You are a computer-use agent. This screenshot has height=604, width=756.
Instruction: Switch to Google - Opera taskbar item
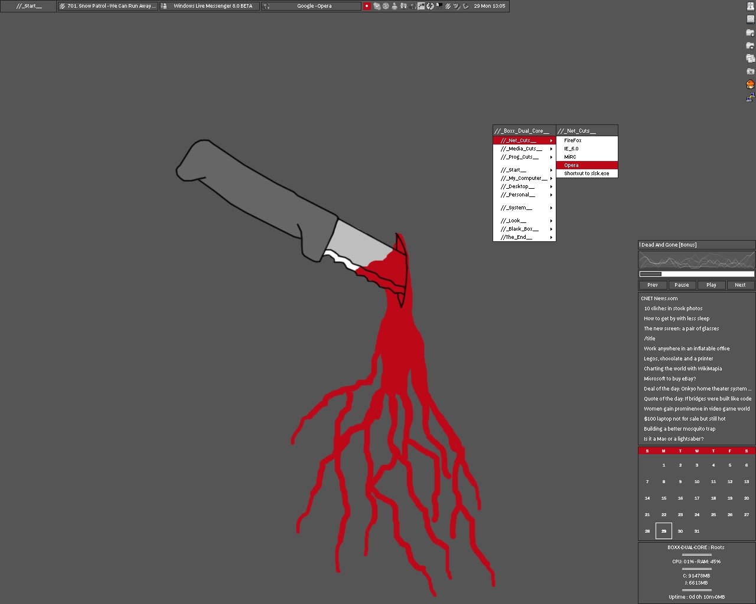311,6
